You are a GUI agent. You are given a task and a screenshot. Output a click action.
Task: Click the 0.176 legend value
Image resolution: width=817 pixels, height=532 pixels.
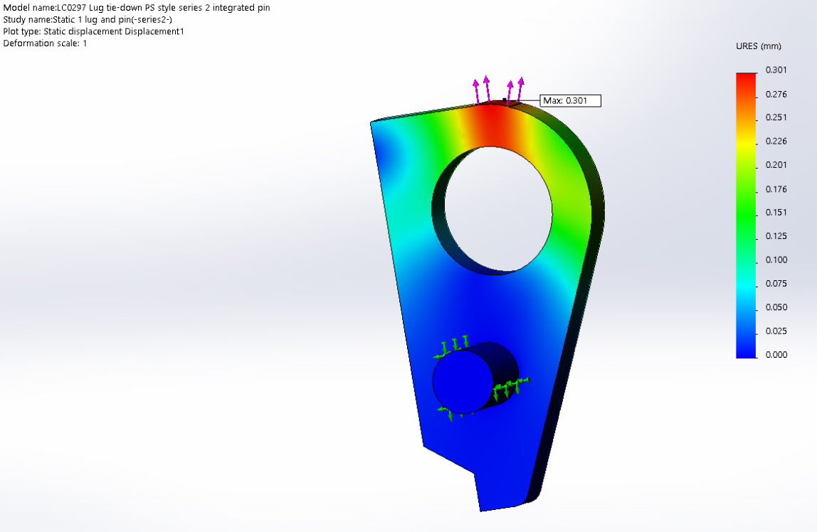pyautogui.click(x=776, y=189)
